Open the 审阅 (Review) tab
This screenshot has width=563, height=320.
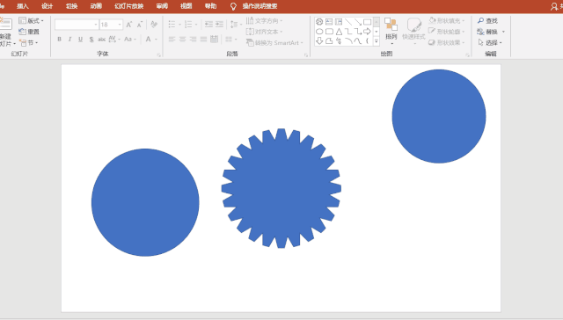pyautogui.click(x=162, y=6)
